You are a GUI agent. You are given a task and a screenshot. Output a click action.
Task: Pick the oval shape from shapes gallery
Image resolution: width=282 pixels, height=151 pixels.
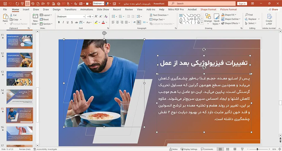[x=195, y=16]
